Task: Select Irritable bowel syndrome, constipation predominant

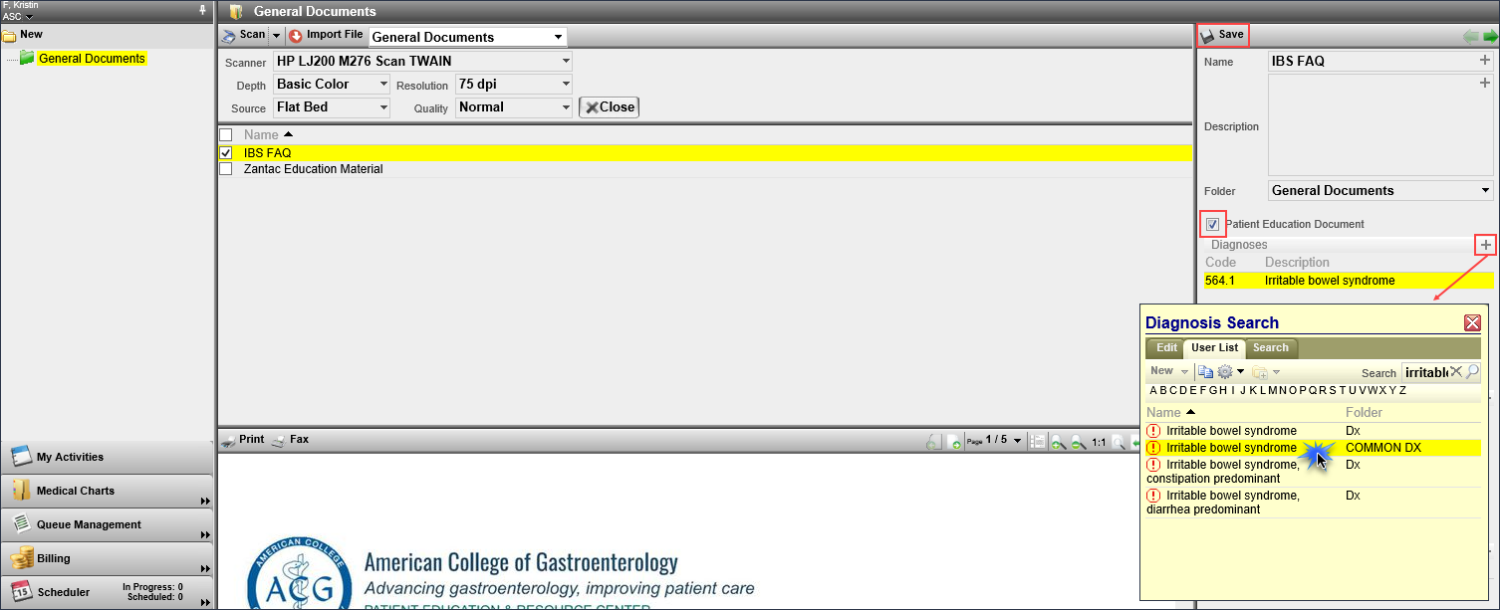Action: coord(1314,472)
